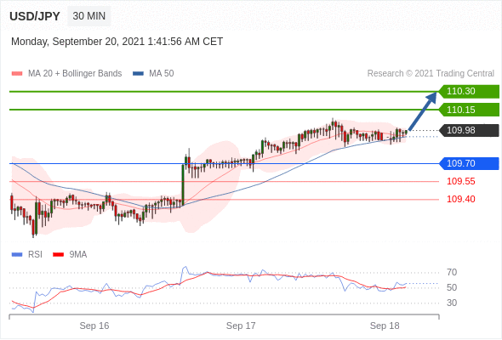The width and height of the screenshot is (502, 340).
Task: Click the 109.98 current price tag
Action: [469, 131]
